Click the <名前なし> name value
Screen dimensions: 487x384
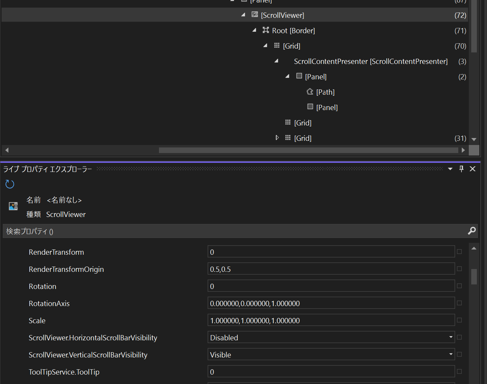tap(64, 200)
